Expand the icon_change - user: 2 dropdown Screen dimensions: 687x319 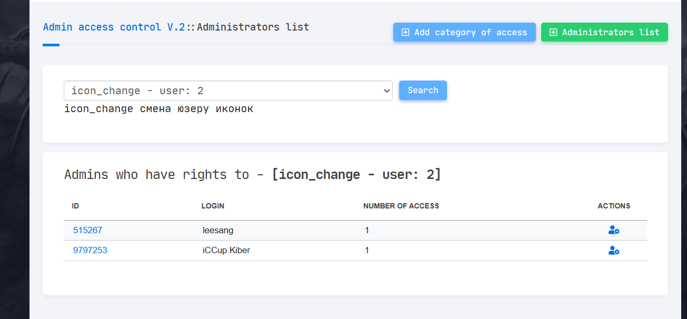(x=228, y=91)
